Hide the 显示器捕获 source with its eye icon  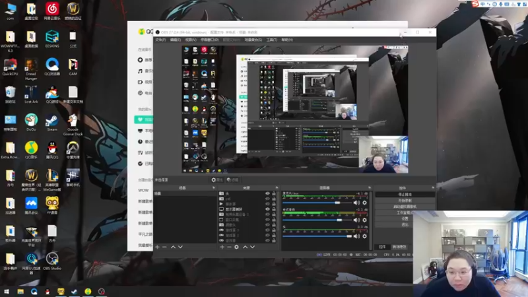(x=267, y=209)
